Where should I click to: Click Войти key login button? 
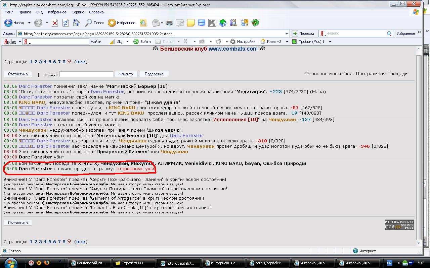(x=142, y=42)
